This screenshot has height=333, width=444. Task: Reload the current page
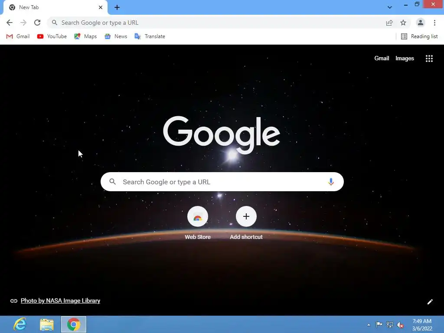point(37,23)
